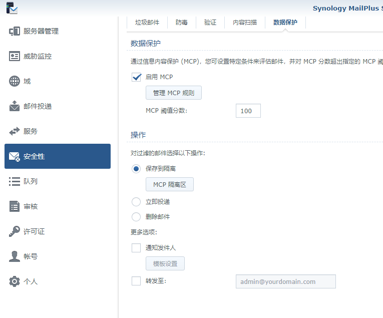Select the 立即投递 radio option
Viewport: 383px width, 318px height.
coord(136,202)
